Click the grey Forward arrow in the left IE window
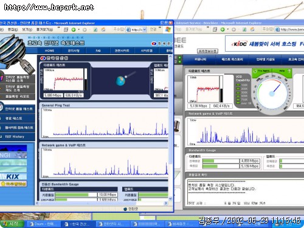 pos(85,30)
